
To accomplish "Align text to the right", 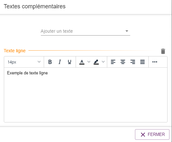I will pyautogui.click(x=133, y=62).
